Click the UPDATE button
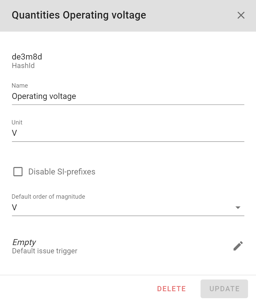The image size is (256, 301). pyautogui.click(x=224, y=289)
